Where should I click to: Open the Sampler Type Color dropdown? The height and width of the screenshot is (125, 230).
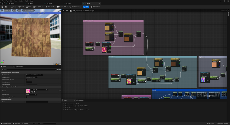[31, 95]
